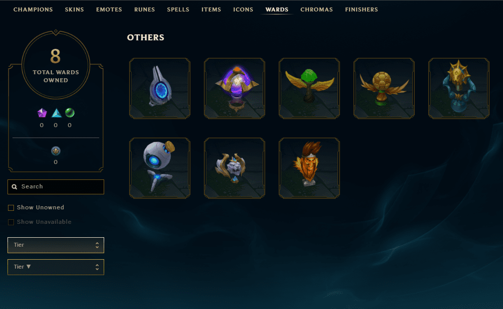This screenshot has width=503, height=309.
Task: Click the purple gemstone currency icon
Action: point(42,113)
